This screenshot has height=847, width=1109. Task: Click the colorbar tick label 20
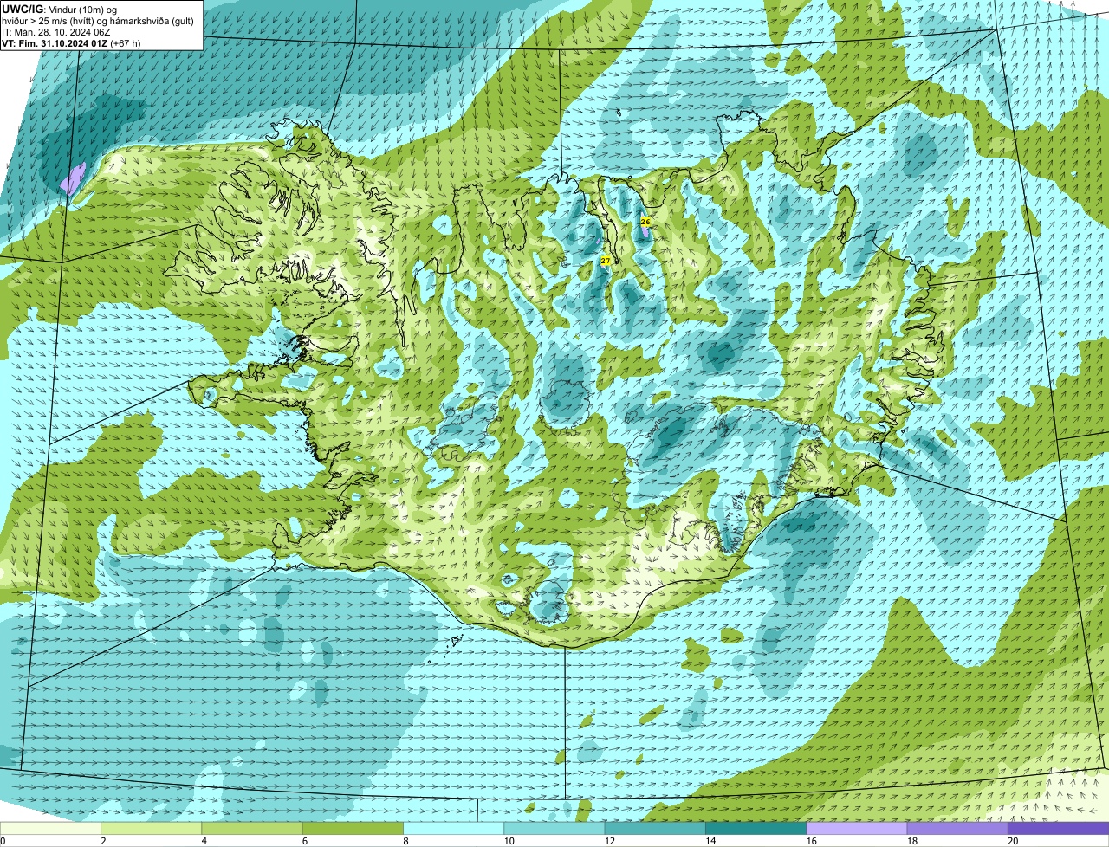point(1013,841)
